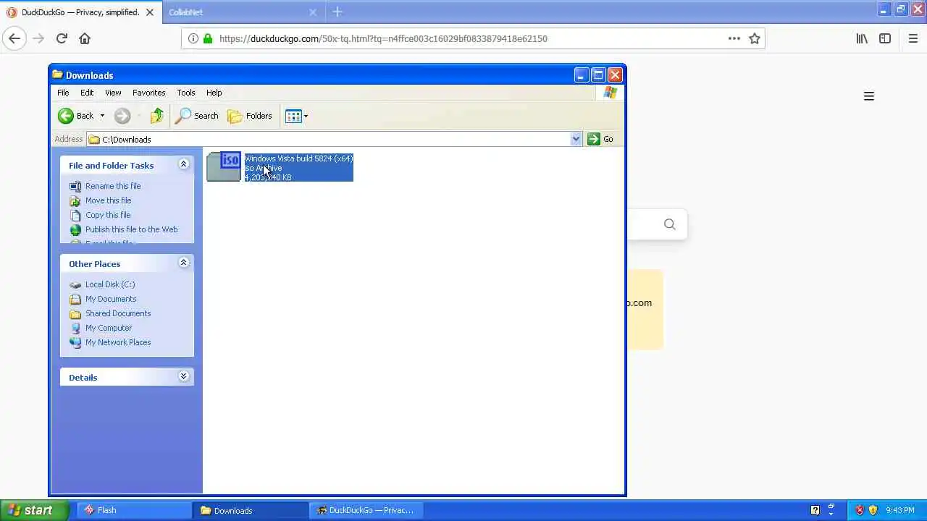The image size is (927, 521).
Task: Toggle the Folders pane button
Action: 250,116
